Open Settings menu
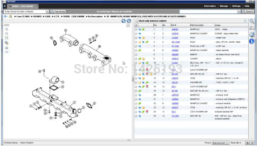This screenshot has width=257, height=147. click(x=236, y=6)
